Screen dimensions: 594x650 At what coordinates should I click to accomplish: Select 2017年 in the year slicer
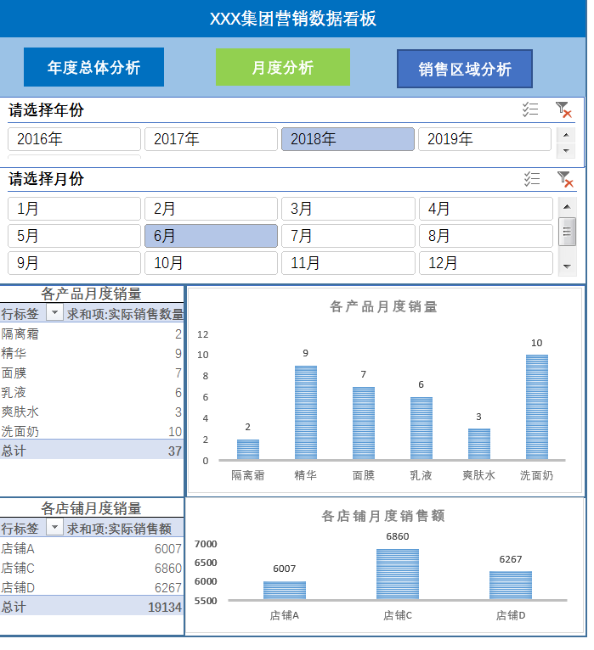coord(211,139)
